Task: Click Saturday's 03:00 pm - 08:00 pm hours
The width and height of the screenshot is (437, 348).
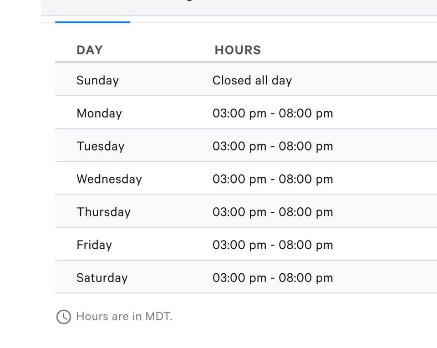Action: (273, 278)
